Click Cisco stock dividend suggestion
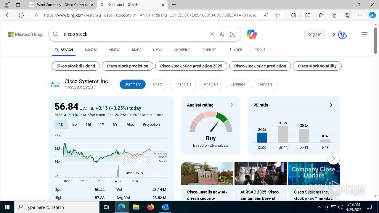The height and width of the screenshot is (213, 379). coord(76,66)
